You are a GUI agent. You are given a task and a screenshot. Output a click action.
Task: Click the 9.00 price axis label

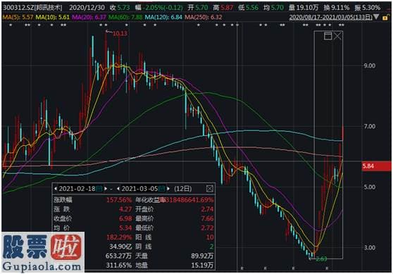pos(370,66)
